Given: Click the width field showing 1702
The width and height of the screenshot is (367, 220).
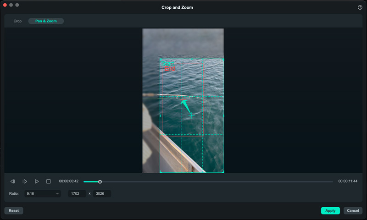Looking at the screenshot, I should (x=77, y=194).
